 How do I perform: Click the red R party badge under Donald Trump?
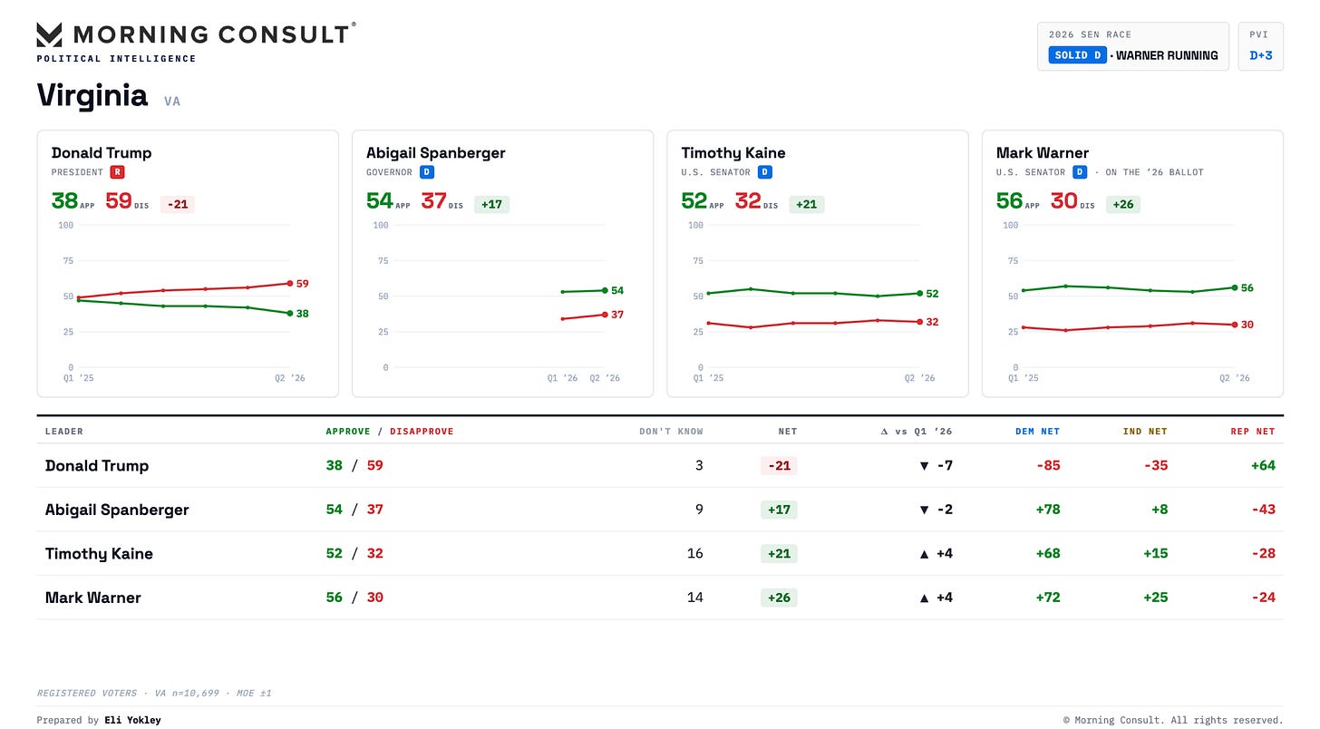tap(117, 171)
